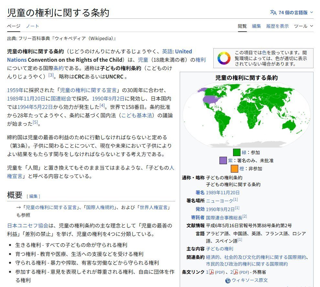
Task: Follow the 権利 link in the first paragraph
Action: click(200, 60)
